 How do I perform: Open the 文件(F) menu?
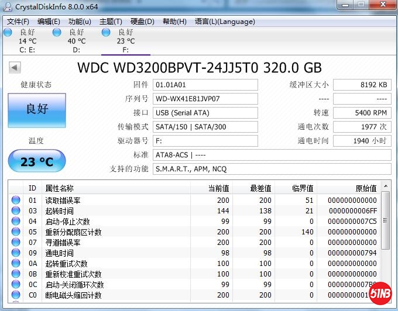pyautogui.click(x=18, y=22)
